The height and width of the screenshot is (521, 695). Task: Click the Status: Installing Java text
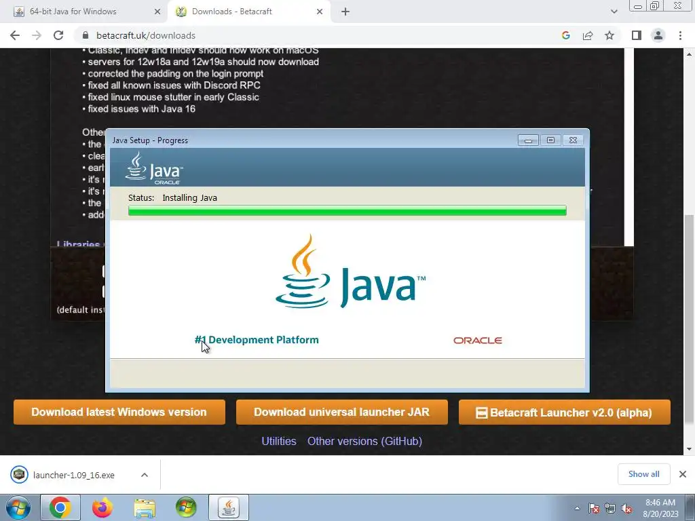pyautogui.click(x=172, y=198)
